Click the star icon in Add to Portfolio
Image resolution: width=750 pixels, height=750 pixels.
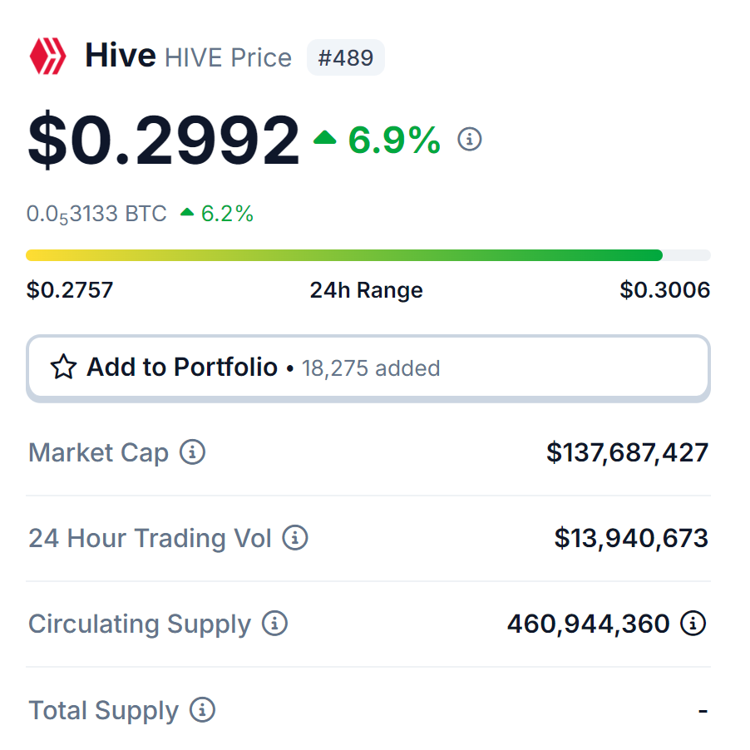click(63, 367)
